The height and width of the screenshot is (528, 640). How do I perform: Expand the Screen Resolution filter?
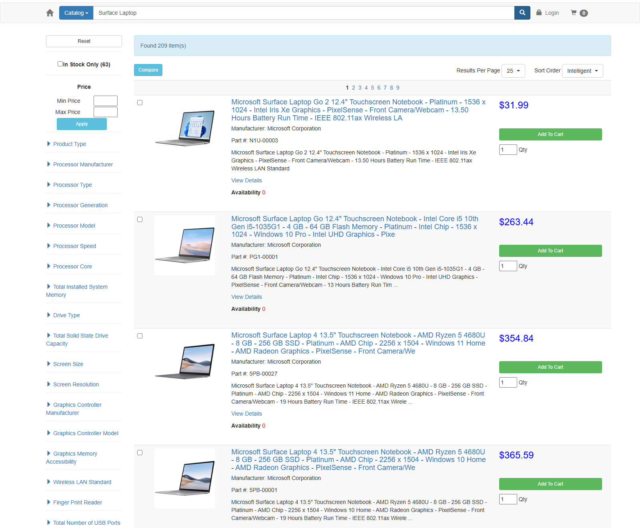click(x=76, y=384)
